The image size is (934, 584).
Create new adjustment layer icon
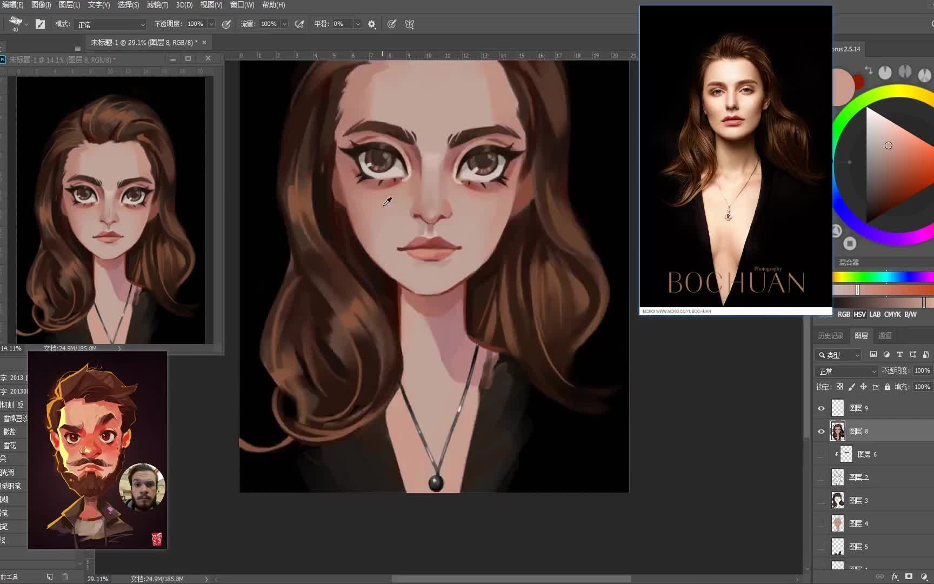coord(924,576)
